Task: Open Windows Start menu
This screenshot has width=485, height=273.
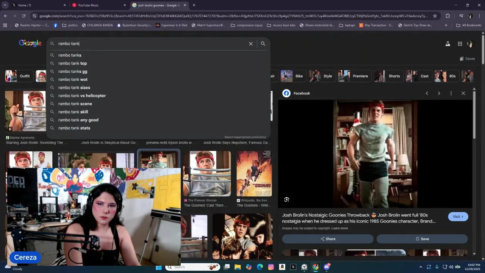Action: click(159, 267)
